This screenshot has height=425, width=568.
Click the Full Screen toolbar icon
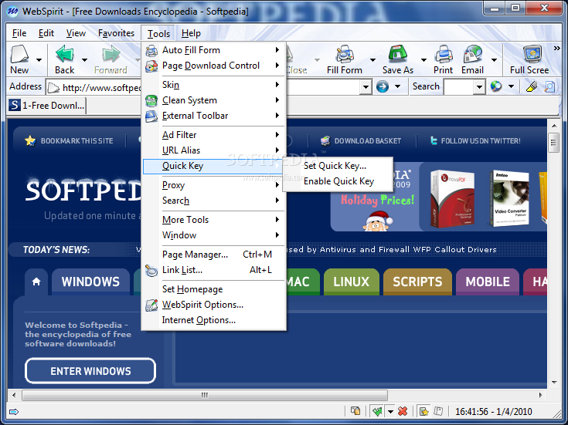532,54
